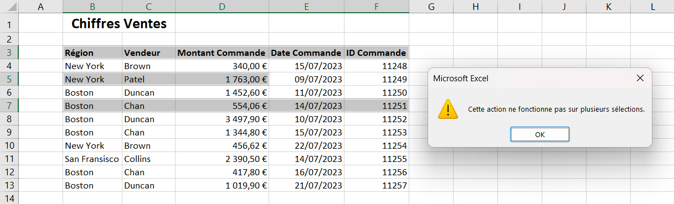
Task: Click the 'Montant Commande' header cell
Action: pyautogui.click(x=222, y=53)
